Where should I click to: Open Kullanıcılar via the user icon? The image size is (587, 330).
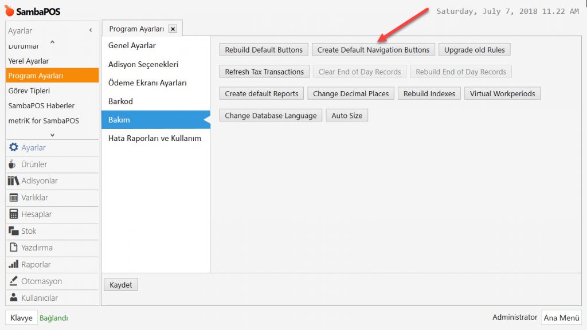click(x=14, y=298)
